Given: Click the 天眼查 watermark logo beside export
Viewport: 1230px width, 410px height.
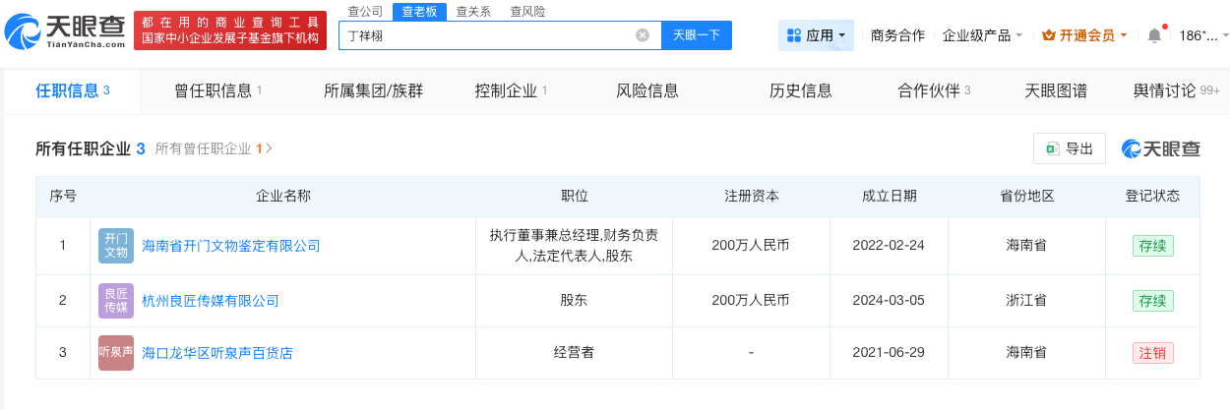Looking at the screenshot, I should (x=1161, y=148).
